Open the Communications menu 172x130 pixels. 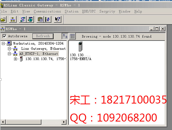[x=47, y=11]
